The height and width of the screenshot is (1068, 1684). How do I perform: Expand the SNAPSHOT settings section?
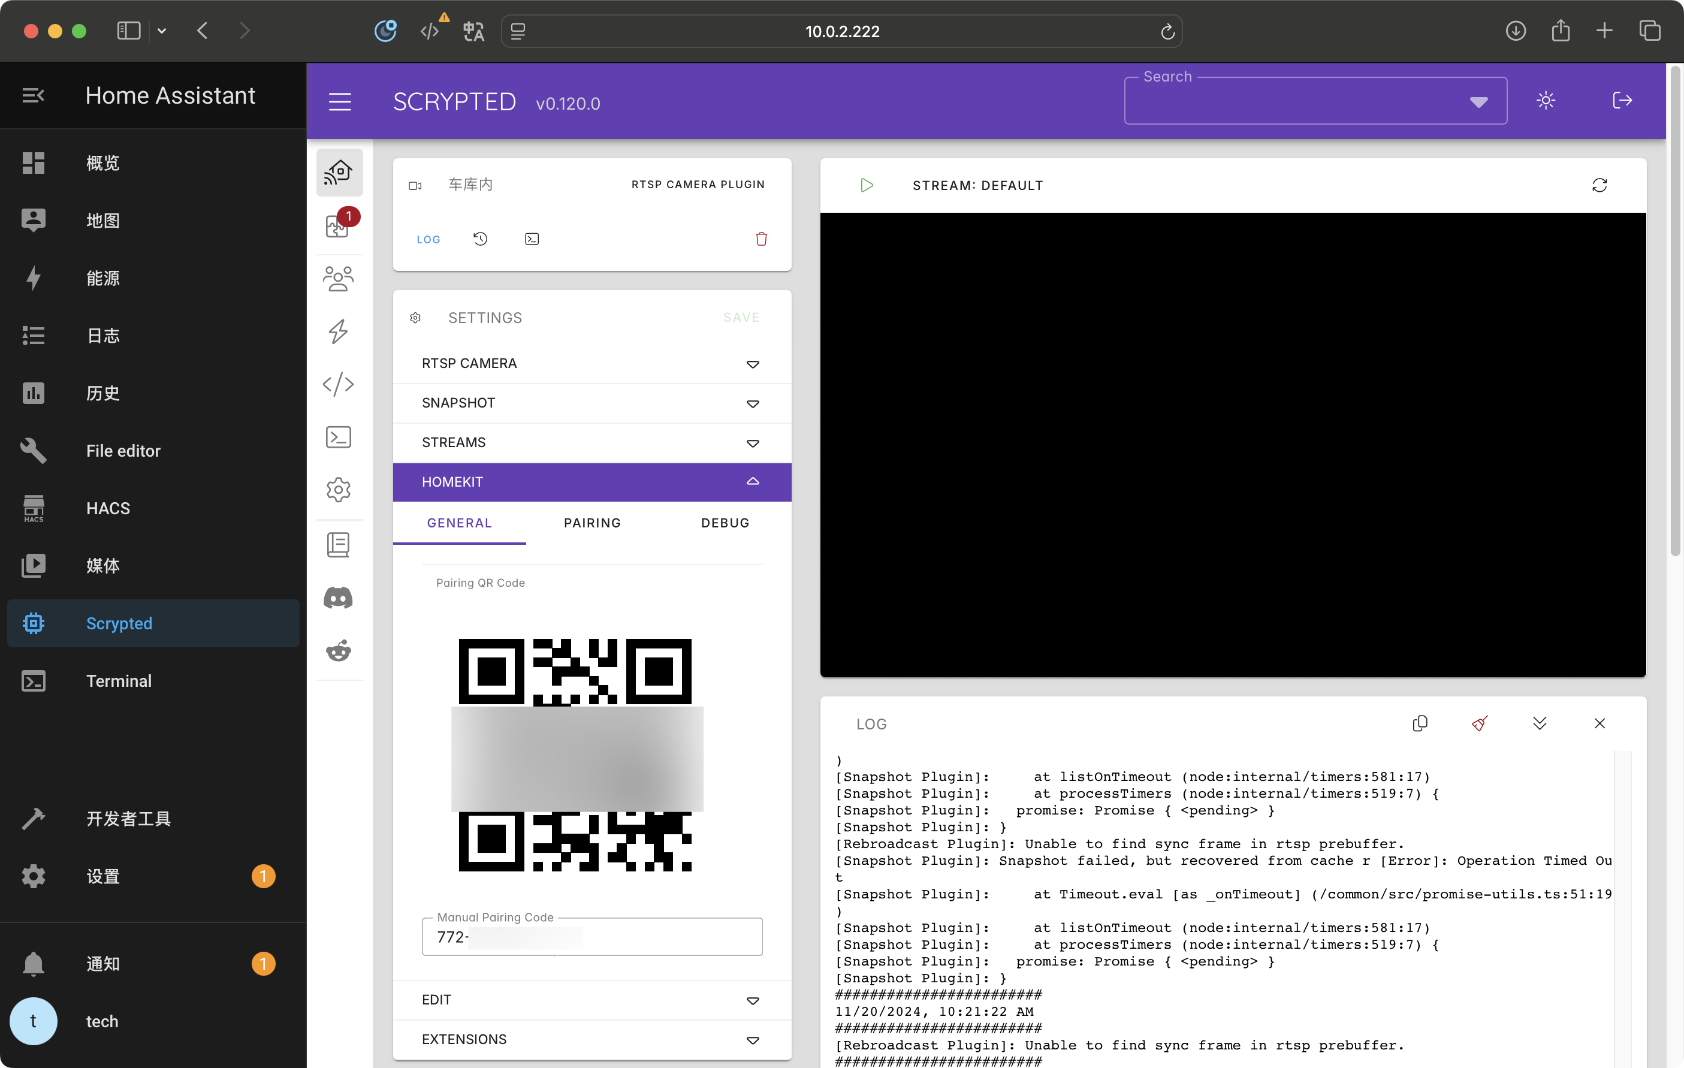click(x=591, y=403)
